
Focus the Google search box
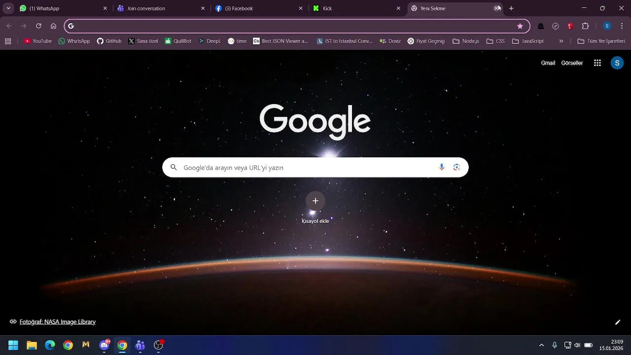(315, 167)
